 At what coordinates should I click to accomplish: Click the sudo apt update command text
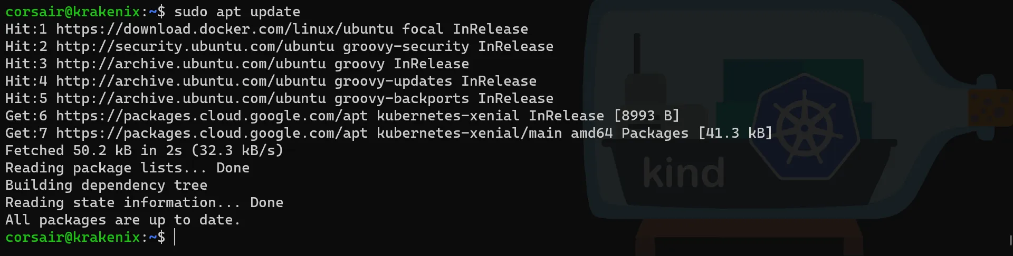coord(237,12)
